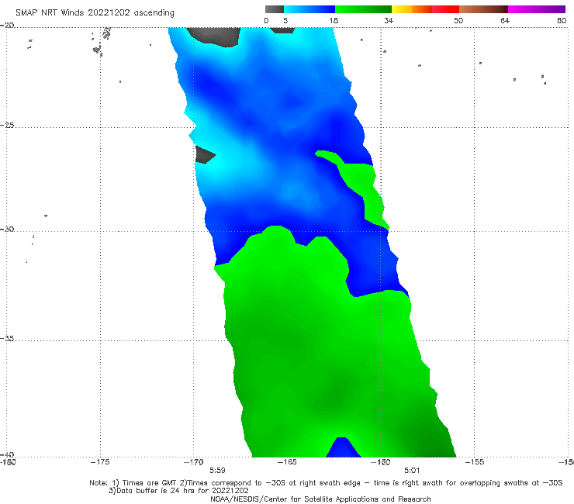
Task: Click the yellow-to-red 34-50 knot colorbar segment
Action: click(x=425, y=9)
